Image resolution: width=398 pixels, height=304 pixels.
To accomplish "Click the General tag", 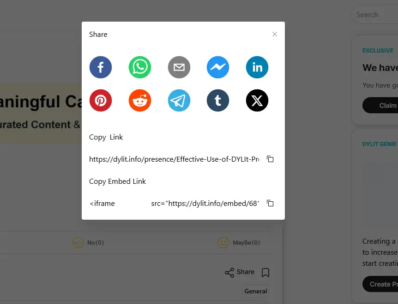I will coord(256,292).
